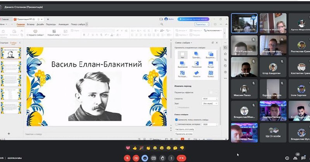Viewport: 310px width, 162px height.
Task: Toggle bold text formatting
Action: (84, 35)
